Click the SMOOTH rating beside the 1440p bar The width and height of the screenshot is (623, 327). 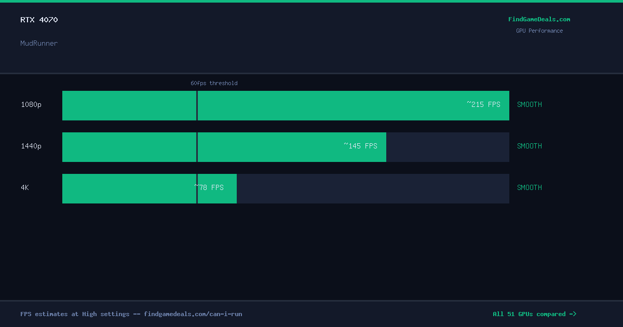tap(529, 146)
